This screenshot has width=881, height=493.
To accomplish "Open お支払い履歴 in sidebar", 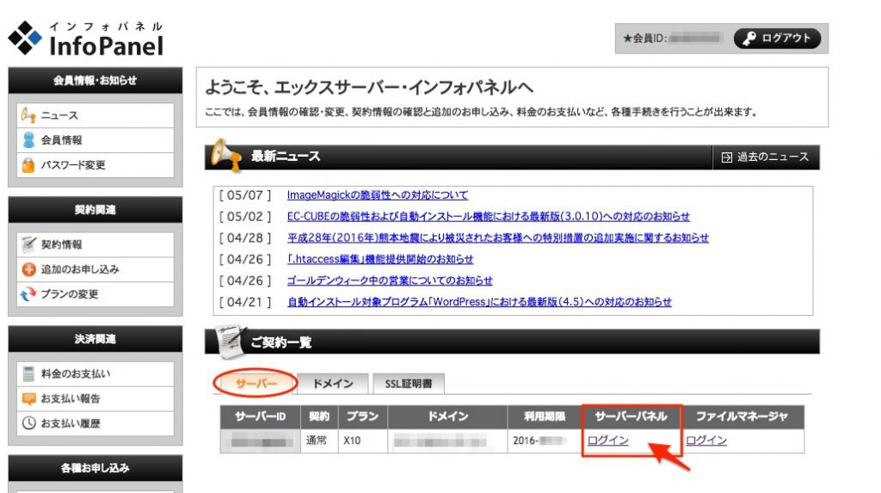I will pos(95,423).
